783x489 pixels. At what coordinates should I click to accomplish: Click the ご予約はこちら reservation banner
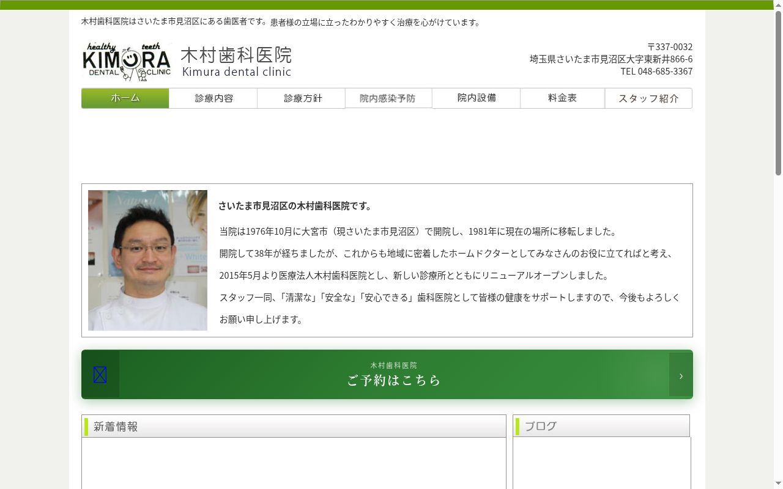tap(387, 375)
